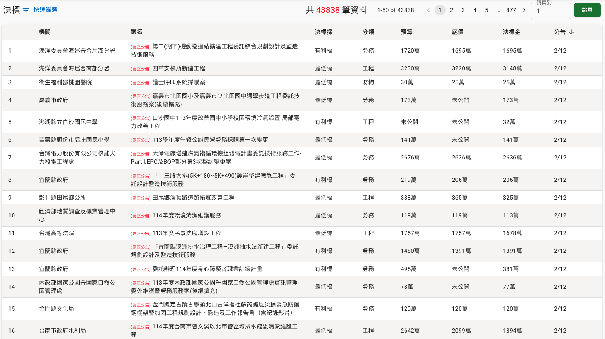Focus the 跳頁到 page number input
The height and width of the screenshot is (339, 605).
click(550, 11)
